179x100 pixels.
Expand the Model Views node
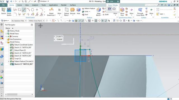[x=6, y=34]
